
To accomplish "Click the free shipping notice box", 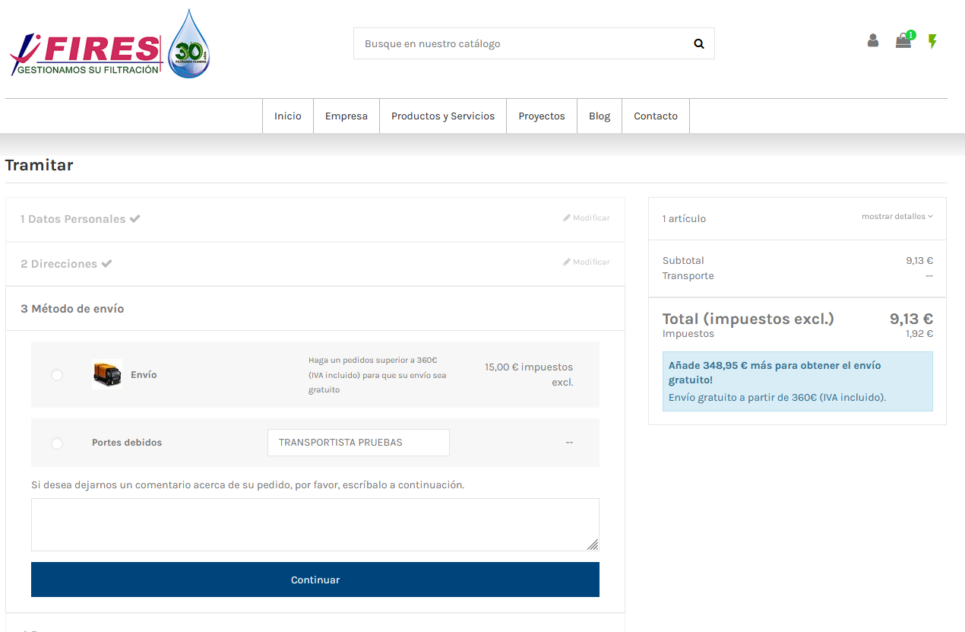I will (798, 381).
